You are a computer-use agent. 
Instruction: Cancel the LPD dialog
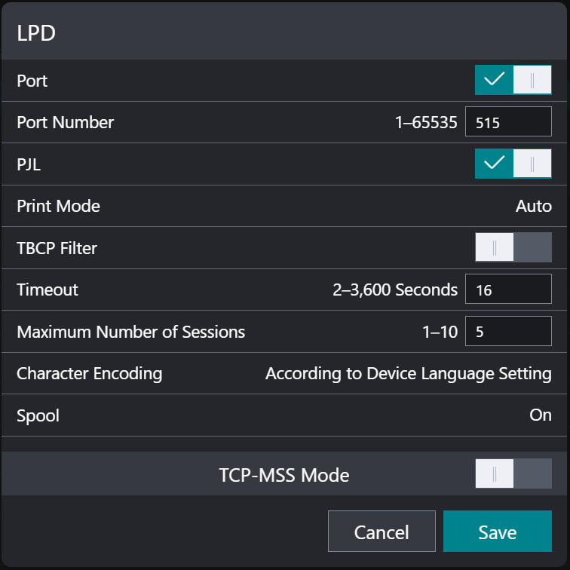pyautogui.click(x=382, y=532)
